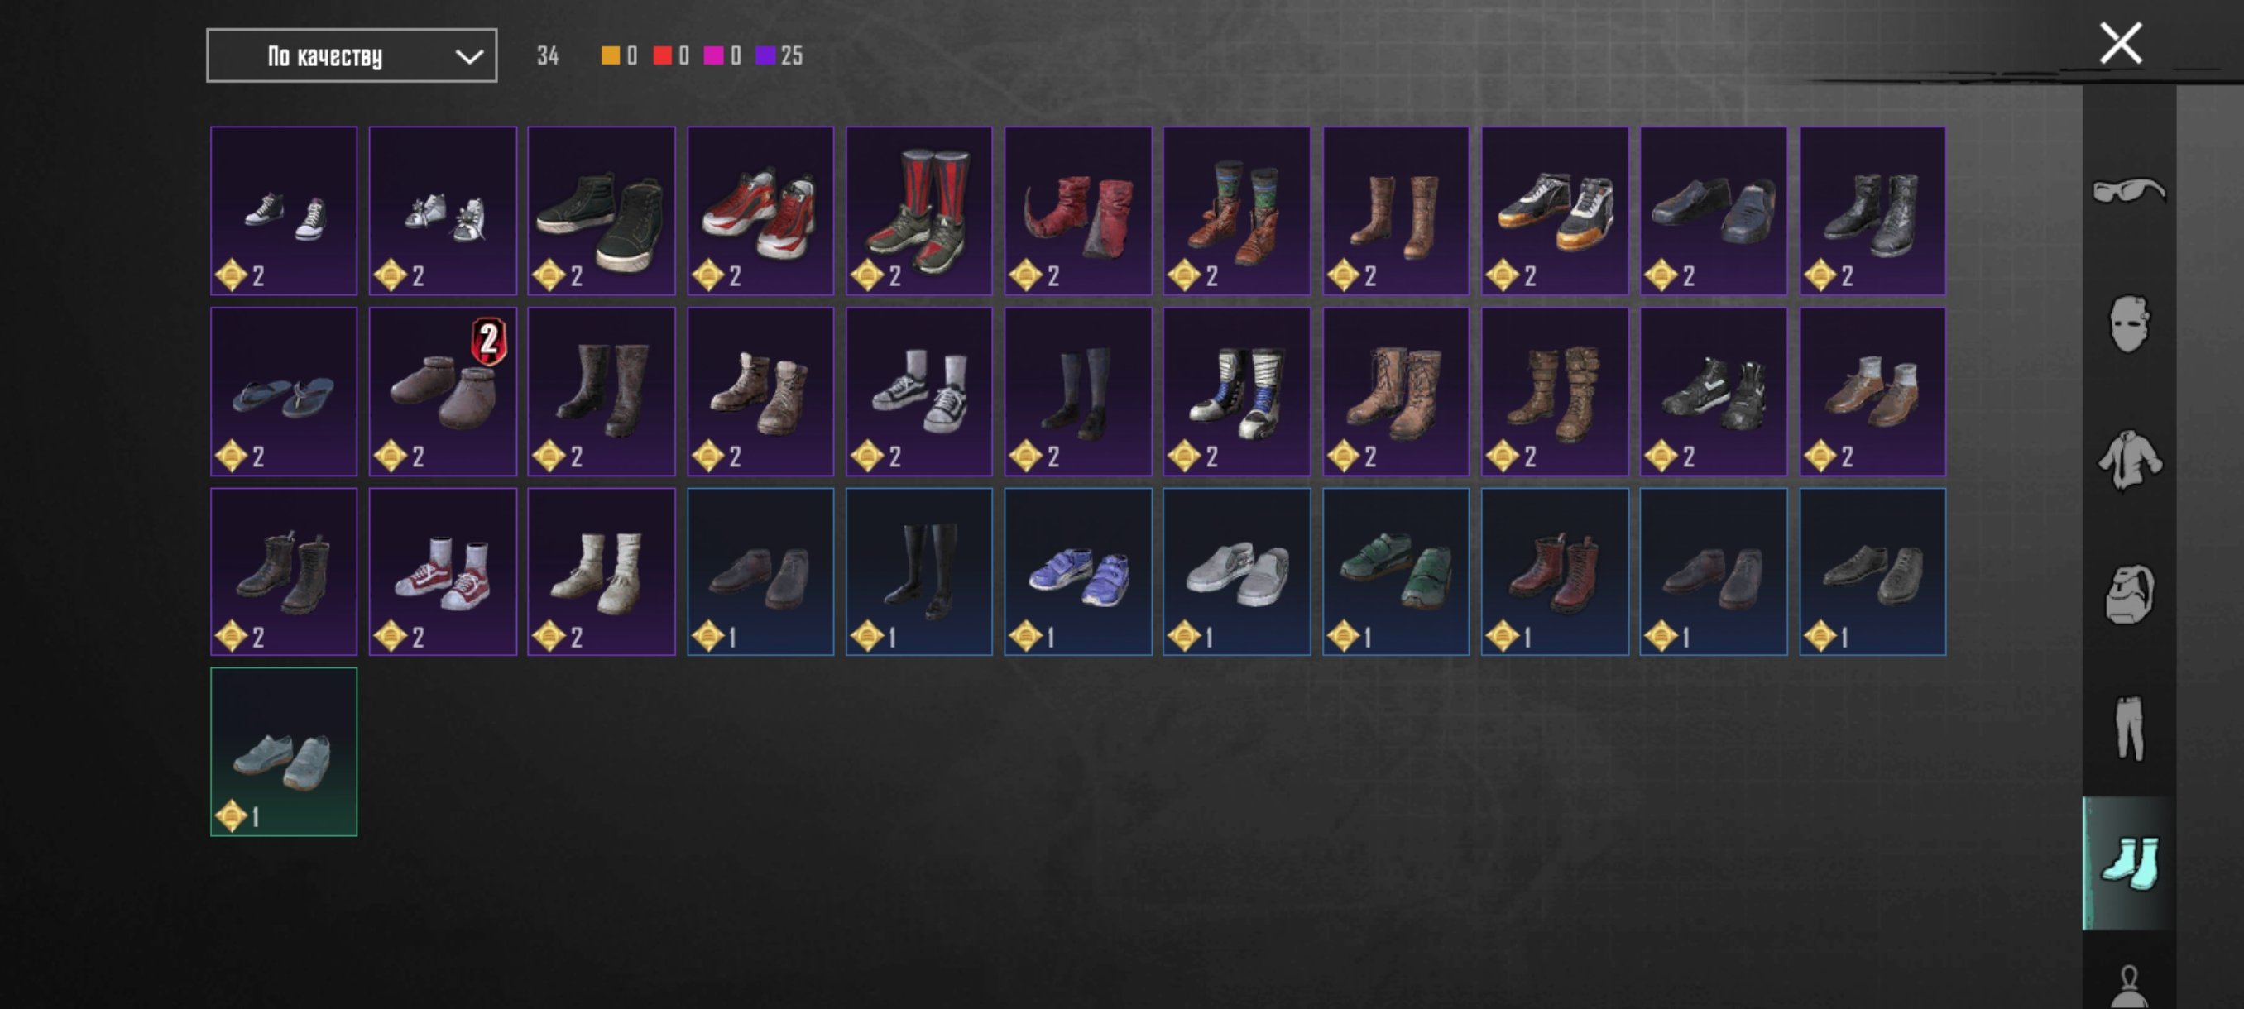Select the brown slippers with red 2 badge
Screen dimensions: 2244x1009
point(443,391)
